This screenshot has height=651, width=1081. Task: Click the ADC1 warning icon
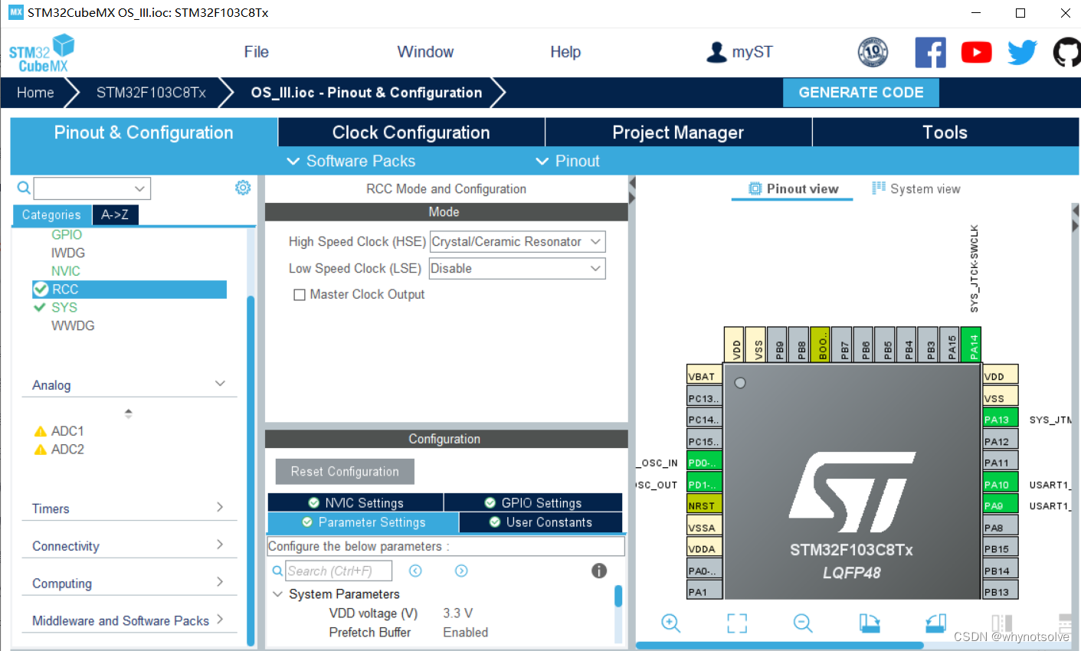point(41,431)
